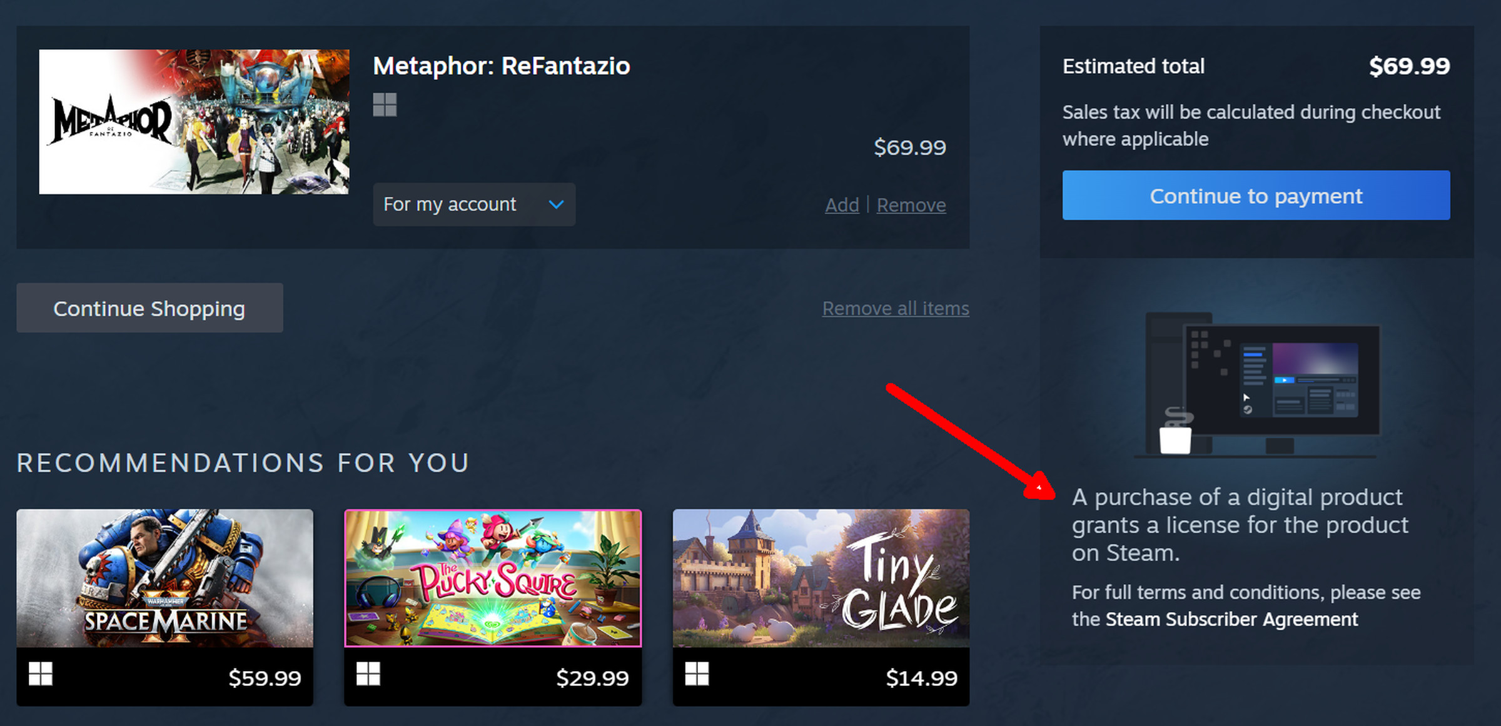Image resolution: width=1501 pixels, height=726 pixels.
Task: Click Remove all items link
Action: click(895, 308)
